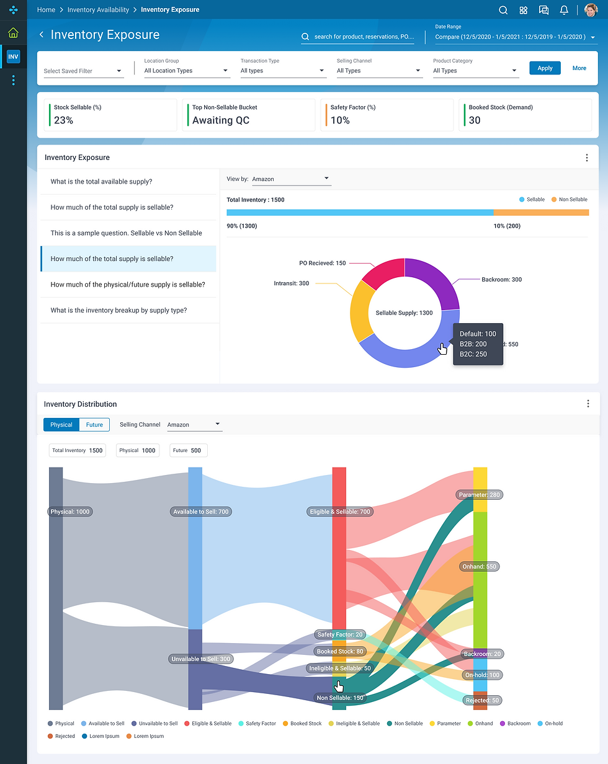Click orange Non Sellable bar segment
This screenshot has height=764, width=608.
point(541,213)
